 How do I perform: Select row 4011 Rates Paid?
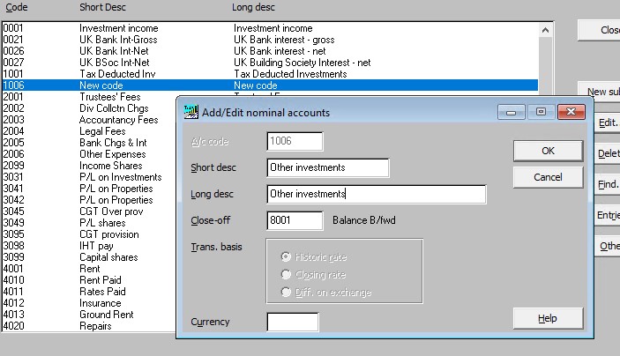click(89, 292)
